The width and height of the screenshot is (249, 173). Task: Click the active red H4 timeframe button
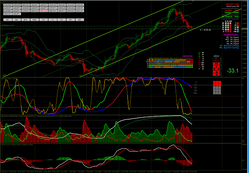[53, 20]
